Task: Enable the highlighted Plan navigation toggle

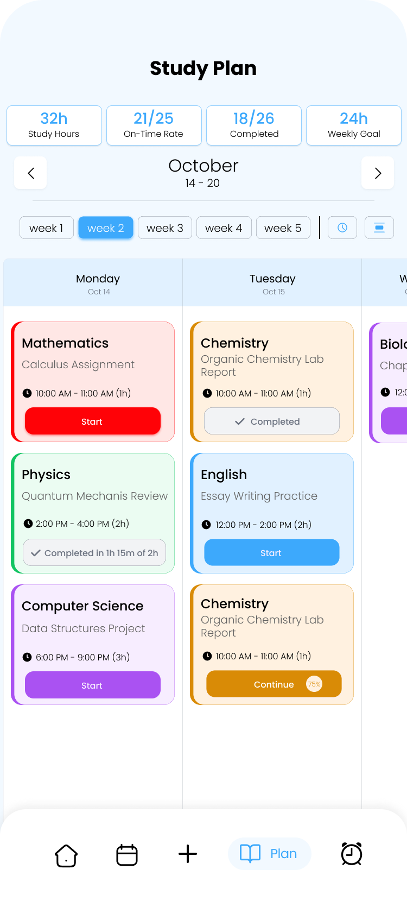Action: tap(269, 853)
